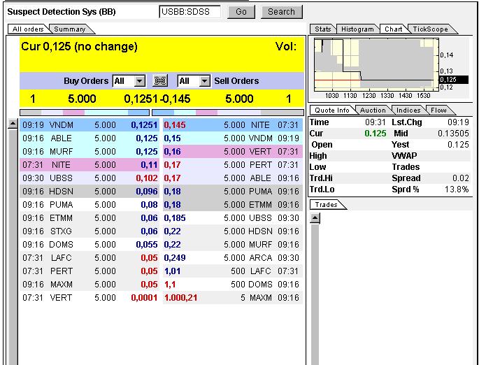Click the Mid value 0.13505

click(453, 134)
